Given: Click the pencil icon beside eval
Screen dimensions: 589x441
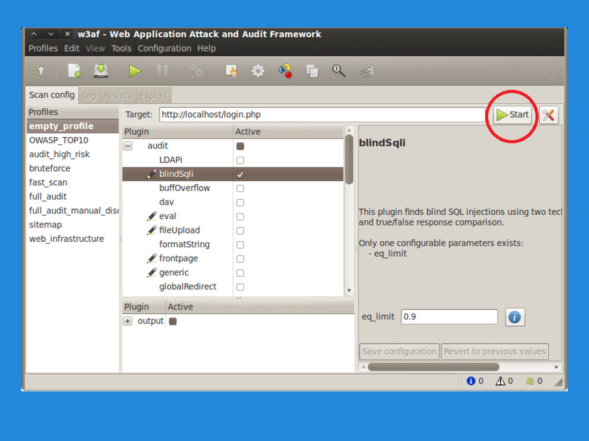Looking at the screenshot, I should [x=152, y=216].
